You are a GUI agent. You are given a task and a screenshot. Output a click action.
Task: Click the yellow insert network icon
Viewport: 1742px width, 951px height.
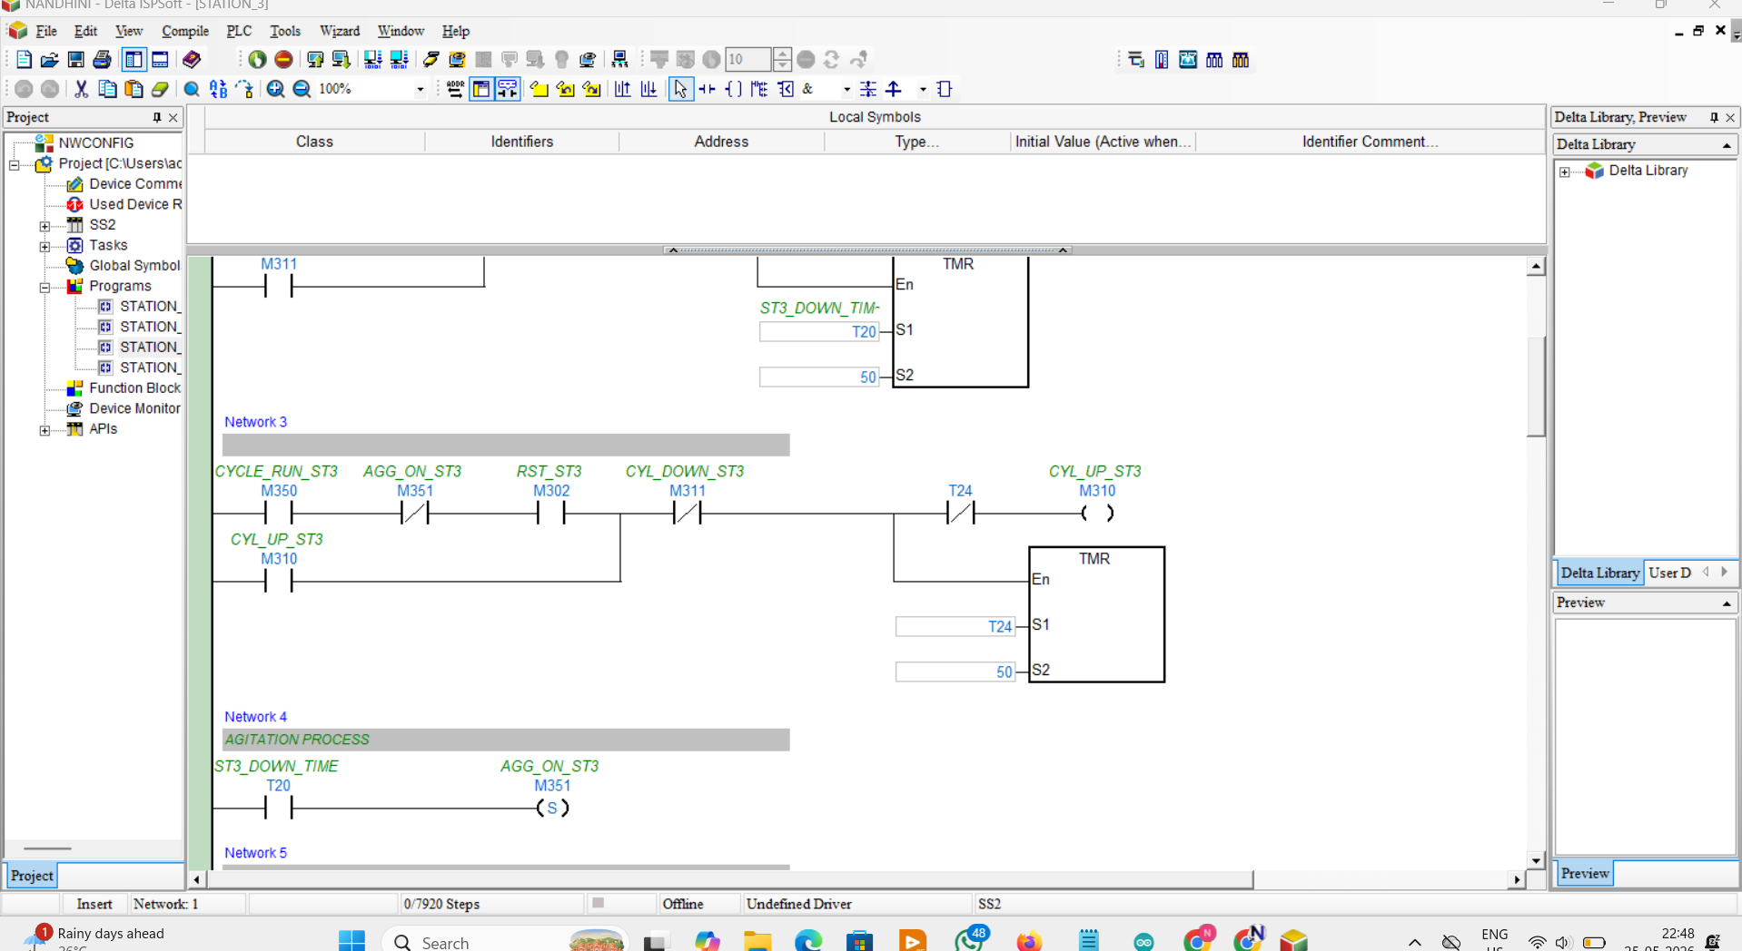coord(539,89)
